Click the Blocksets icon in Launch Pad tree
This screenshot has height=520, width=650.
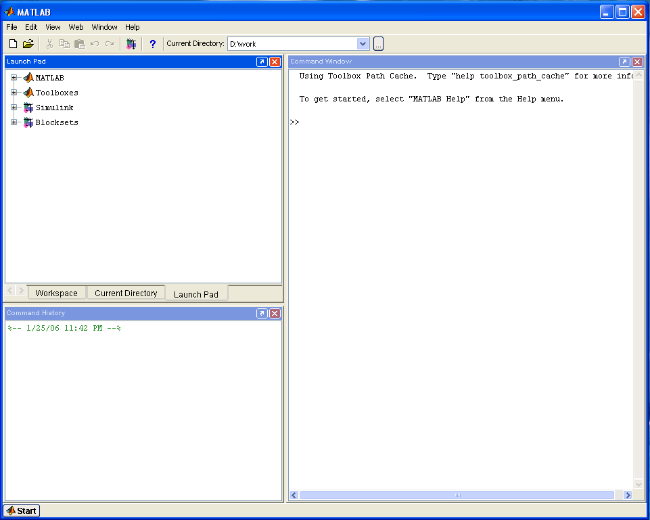28,122
